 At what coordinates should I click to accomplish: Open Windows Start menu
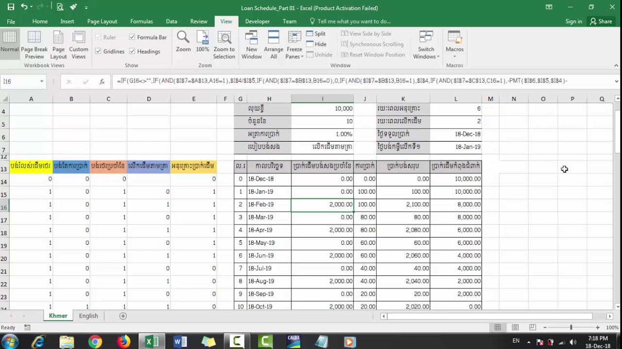pos(10,342)
